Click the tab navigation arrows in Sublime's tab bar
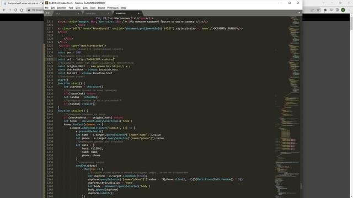This screenshot has height=198, width=353. pyautogui.click(x=48, y=13)
